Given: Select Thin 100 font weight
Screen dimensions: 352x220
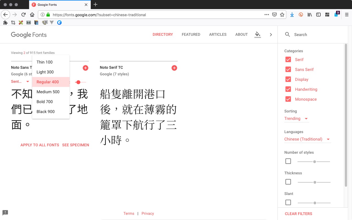Looking at the screenshot, I should pyautogui.click(x=51, y=62).
